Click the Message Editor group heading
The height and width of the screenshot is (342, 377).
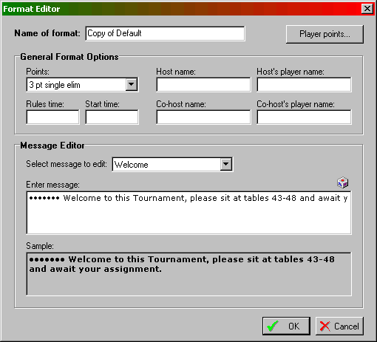pyautogui.click(x=52, y=146)
